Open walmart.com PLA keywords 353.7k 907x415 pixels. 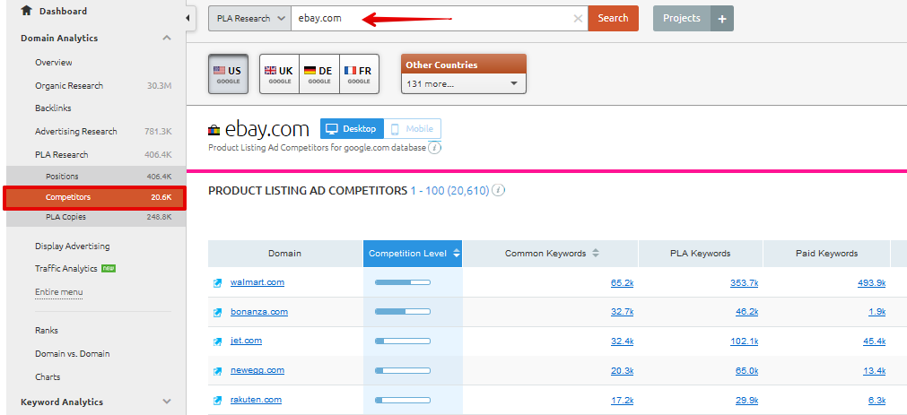pos(745,283)
